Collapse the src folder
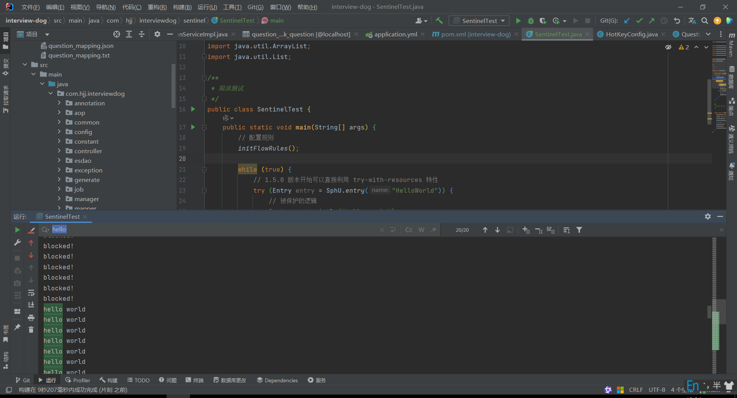Viewport: 737px width, 398px height. tap(25, 64)
